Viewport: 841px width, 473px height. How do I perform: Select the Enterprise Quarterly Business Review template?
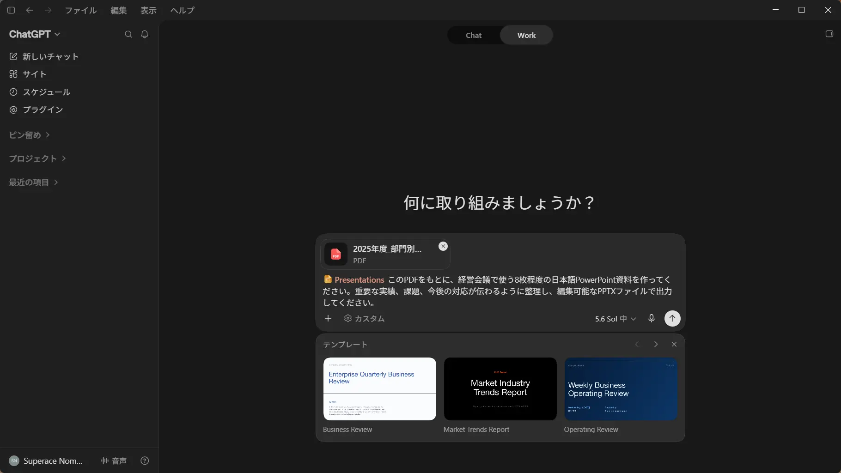pyautogui.click(x=380, y=389)
